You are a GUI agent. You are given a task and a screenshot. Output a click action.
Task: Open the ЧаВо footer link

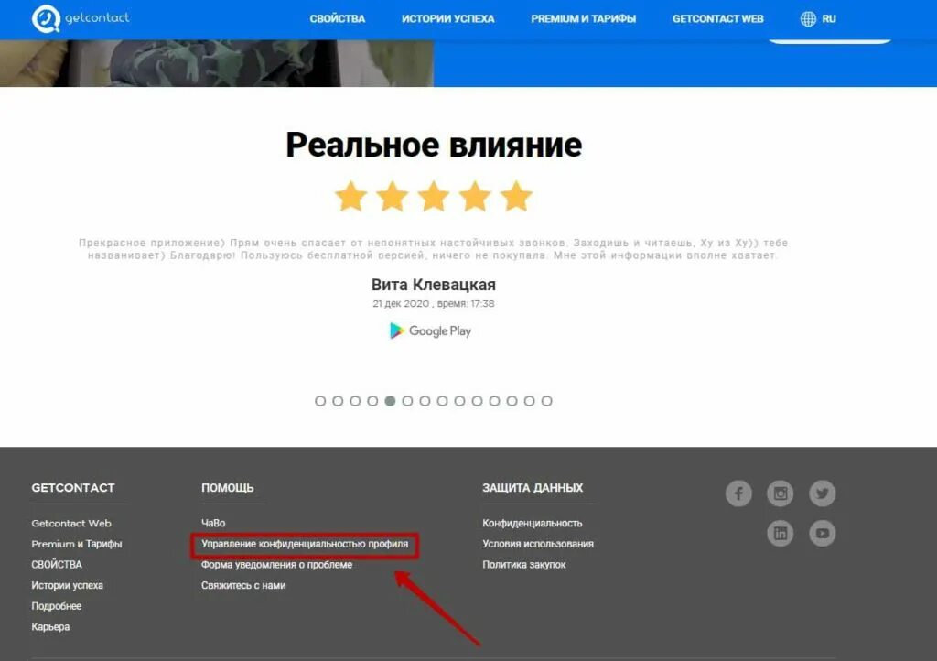(213, 523)
